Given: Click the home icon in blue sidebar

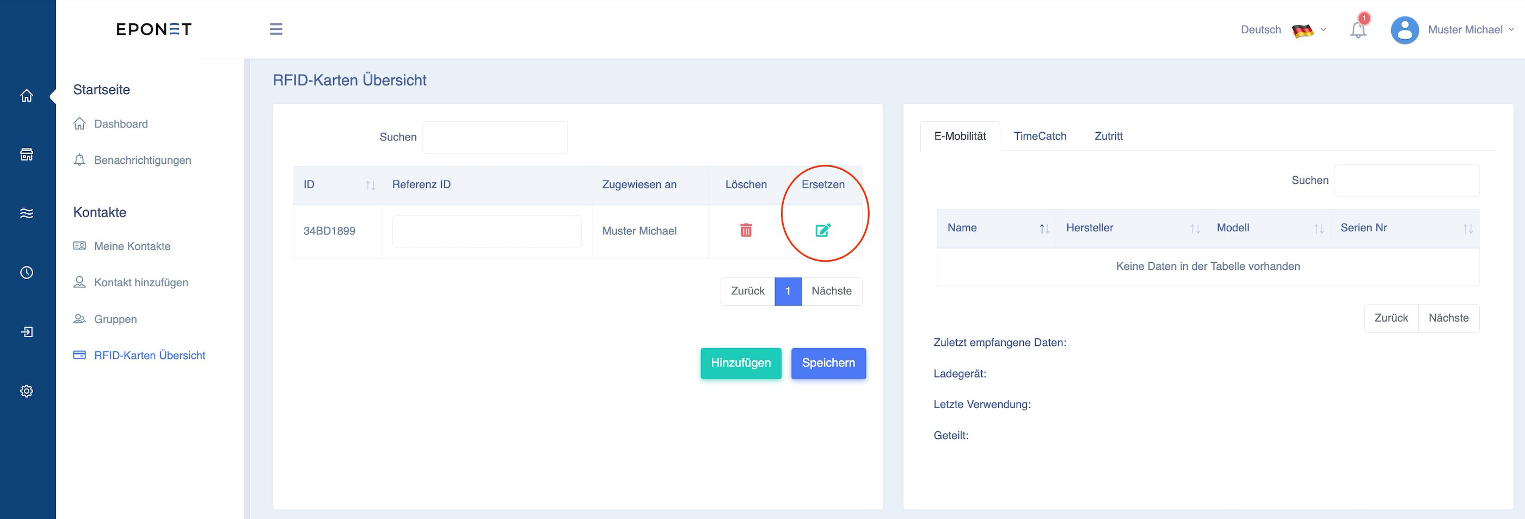Looking at the screenshot, I should (x=27, y=95).
